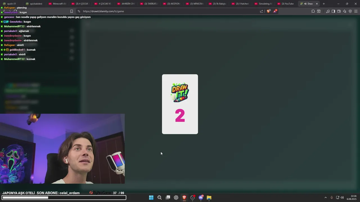Open OBS Studio taskbar icon
Screen dimensions: 360x202
tap(193, 198)
